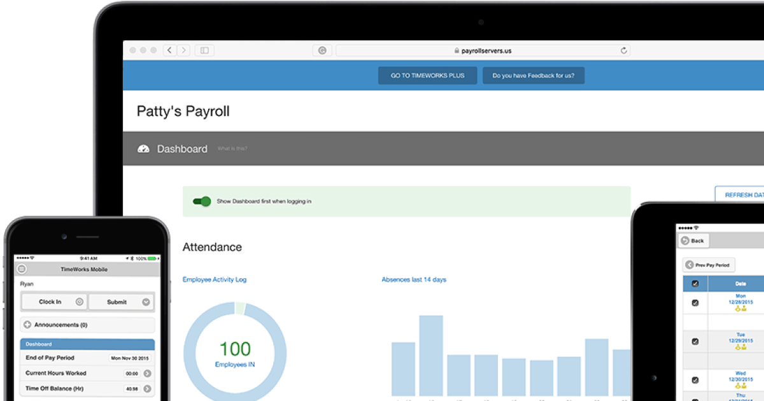Viewport: 764px width, 401px height.
Task: Tap the round menu icon in TimeWorks Mobile header
Action: (22, 269)
